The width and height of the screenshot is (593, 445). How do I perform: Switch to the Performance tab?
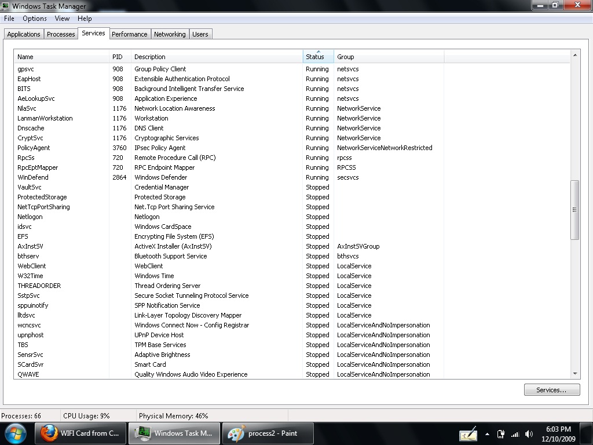129,34
